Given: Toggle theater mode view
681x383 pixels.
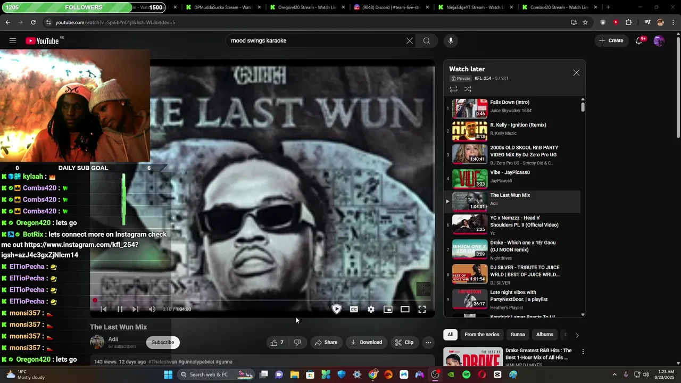Looking at the screenshot, I should click(x=405, y=309).
